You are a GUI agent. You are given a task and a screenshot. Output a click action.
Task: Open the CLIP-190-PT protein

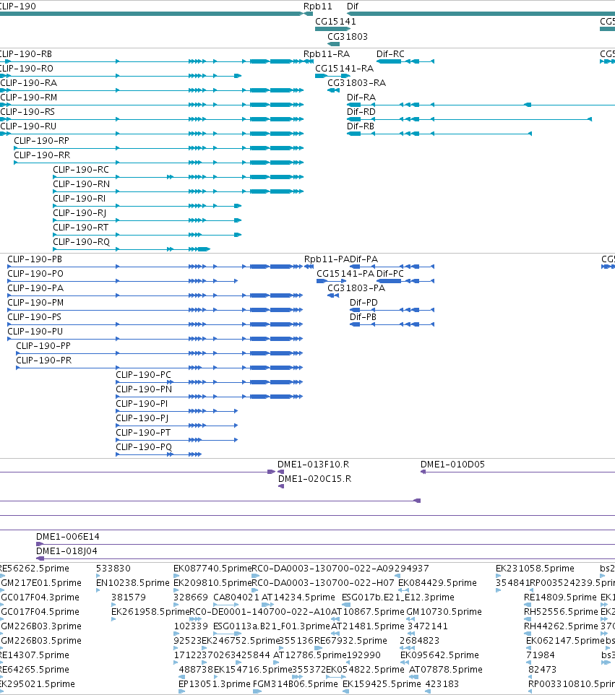tap(143, 432)
